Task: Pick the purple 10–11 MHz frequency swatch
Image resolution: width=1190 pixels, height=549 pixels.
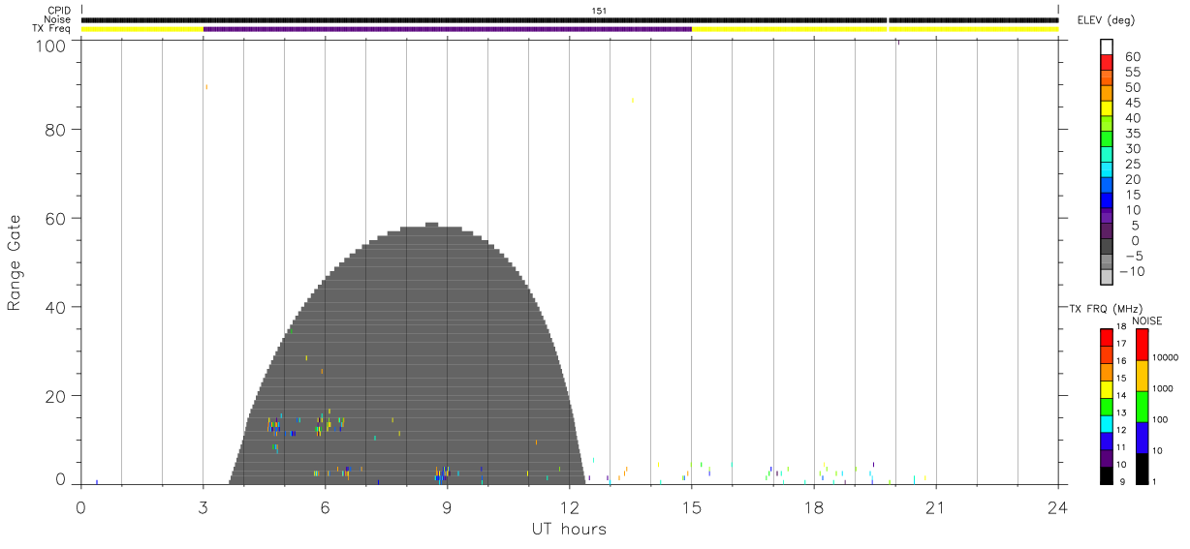Action: [1107, 458]
